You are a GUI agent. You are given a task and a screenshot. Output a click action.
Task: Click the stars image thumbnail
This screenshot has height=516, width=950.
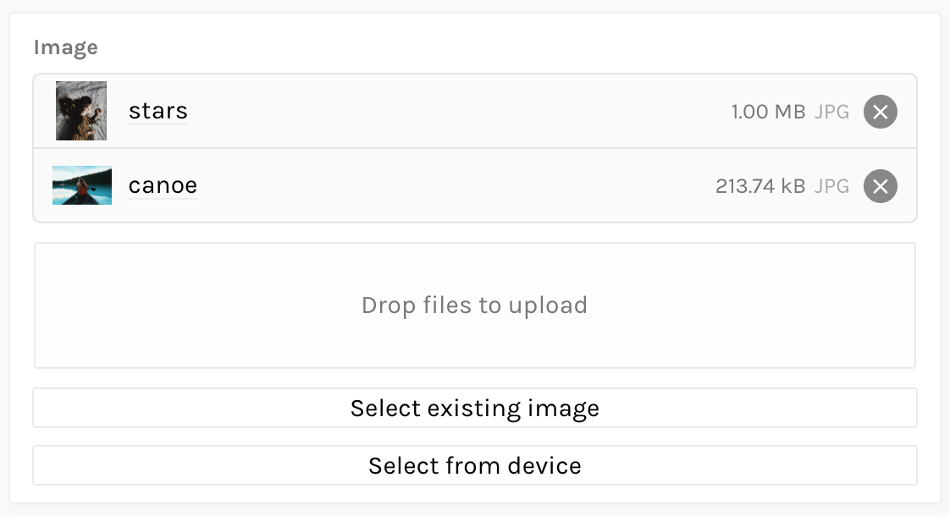tap(81, 111)
